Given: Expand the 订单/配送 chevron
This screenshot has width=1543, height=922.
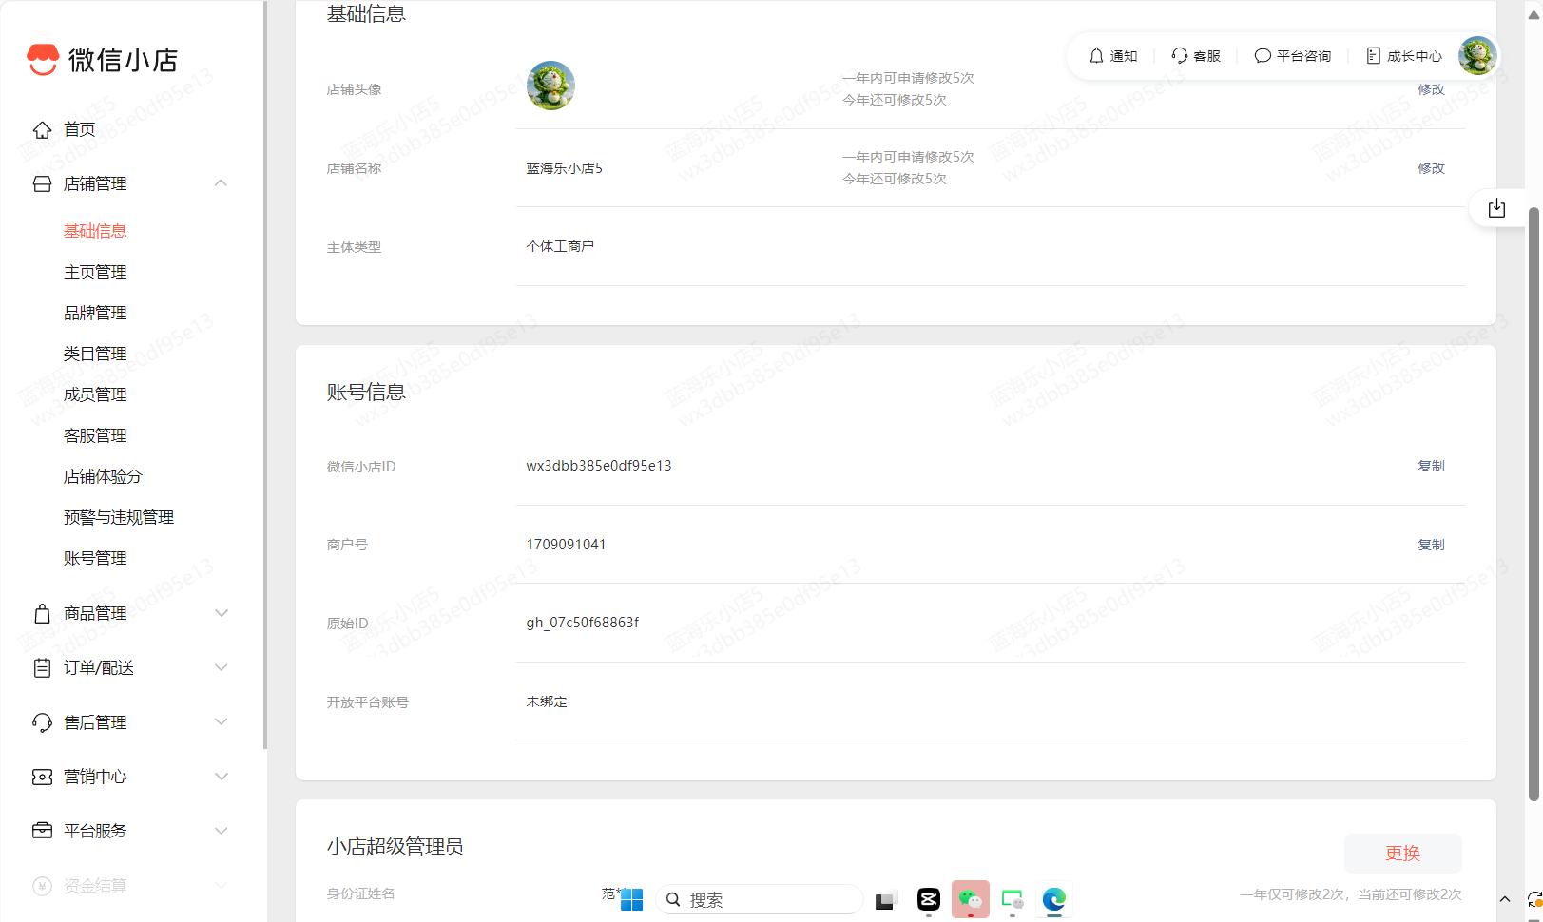Looking at the screenshot, I should 221,667.
